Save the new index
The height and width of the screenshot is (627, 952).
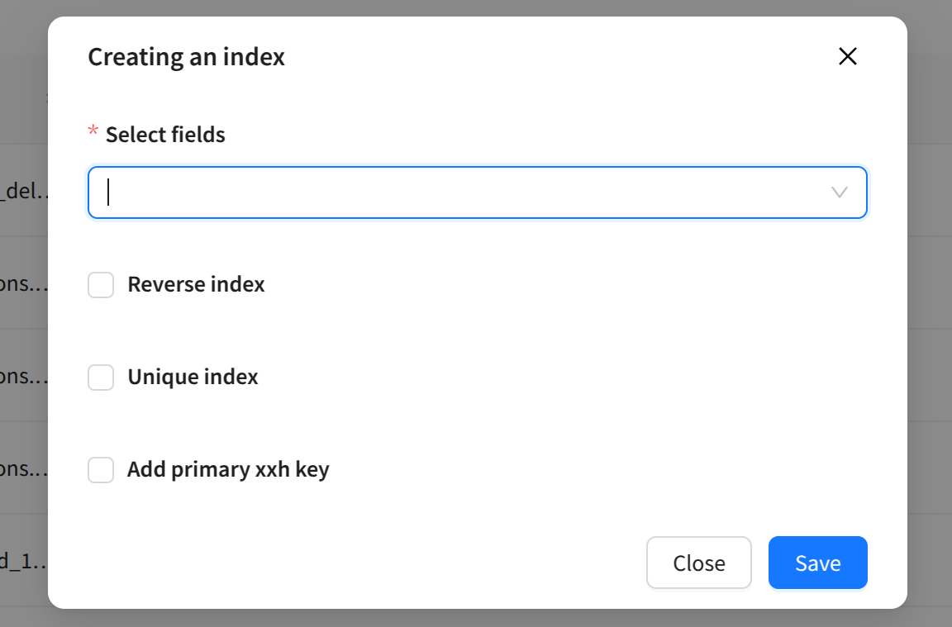[x=817, y=563]
